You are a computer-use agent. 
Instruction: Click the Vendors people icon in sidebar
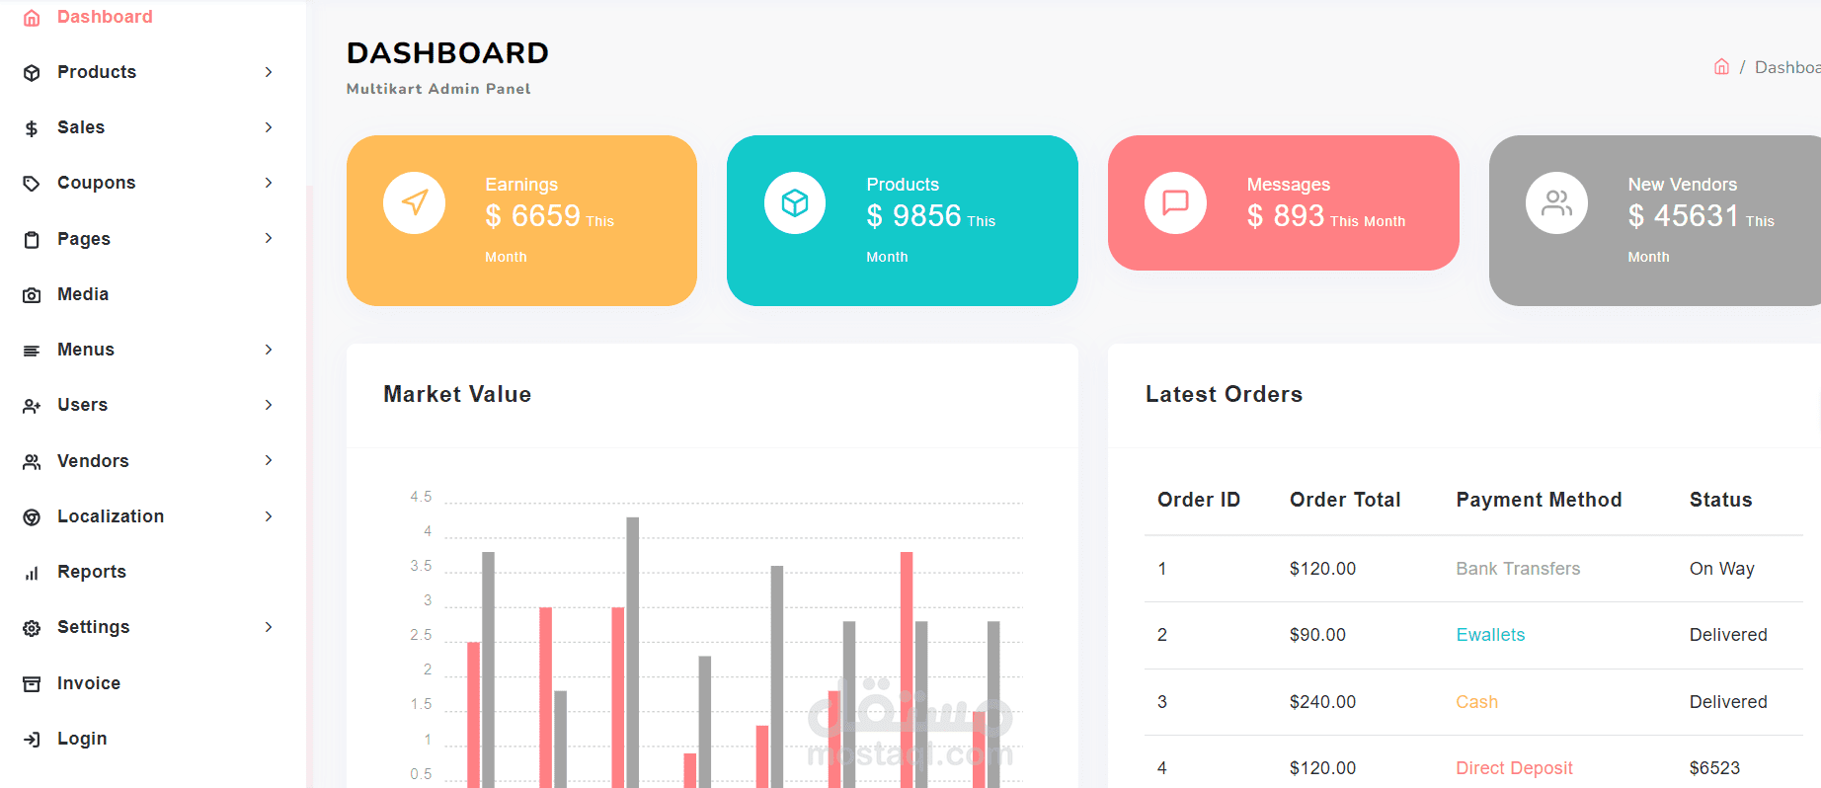[x=32, y=462]
